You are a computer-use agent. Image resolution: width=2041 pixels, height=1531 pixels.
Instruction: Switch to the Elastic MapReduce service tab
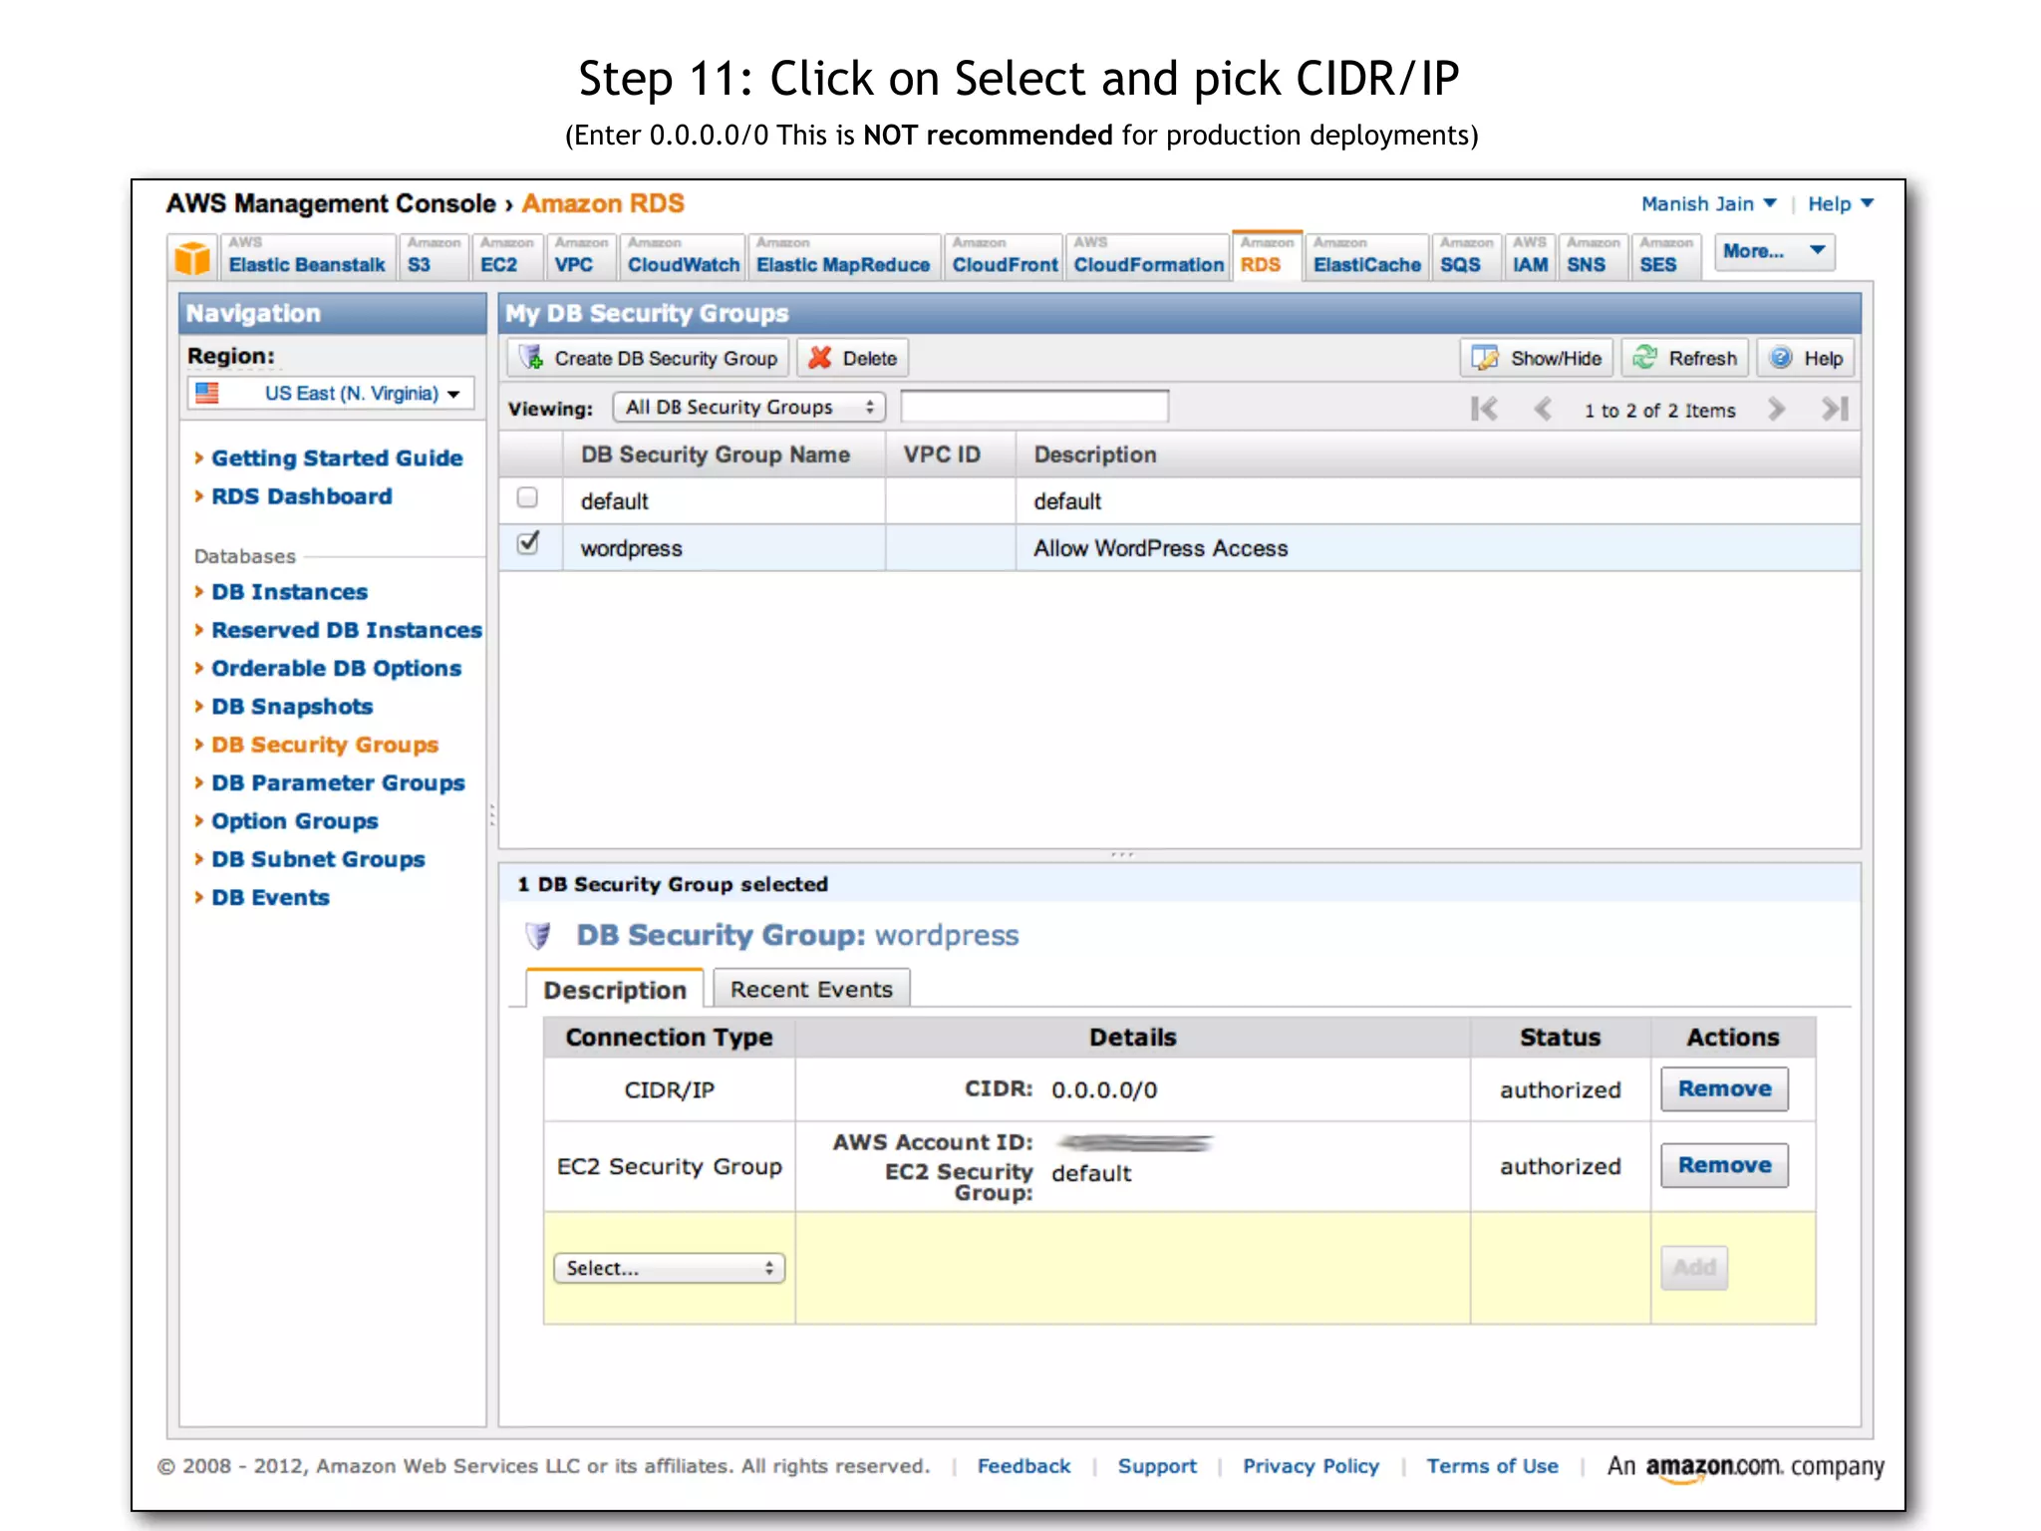tap(843, 257)
